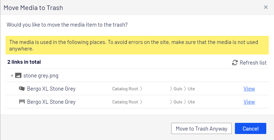Click the Refresh list label

[x=253, y=63]
